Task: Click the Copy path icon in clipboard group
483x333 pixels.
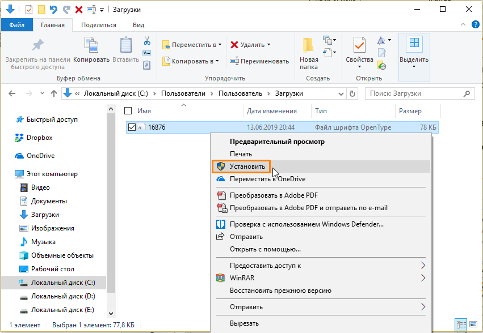Action: (x=146, y=53)
